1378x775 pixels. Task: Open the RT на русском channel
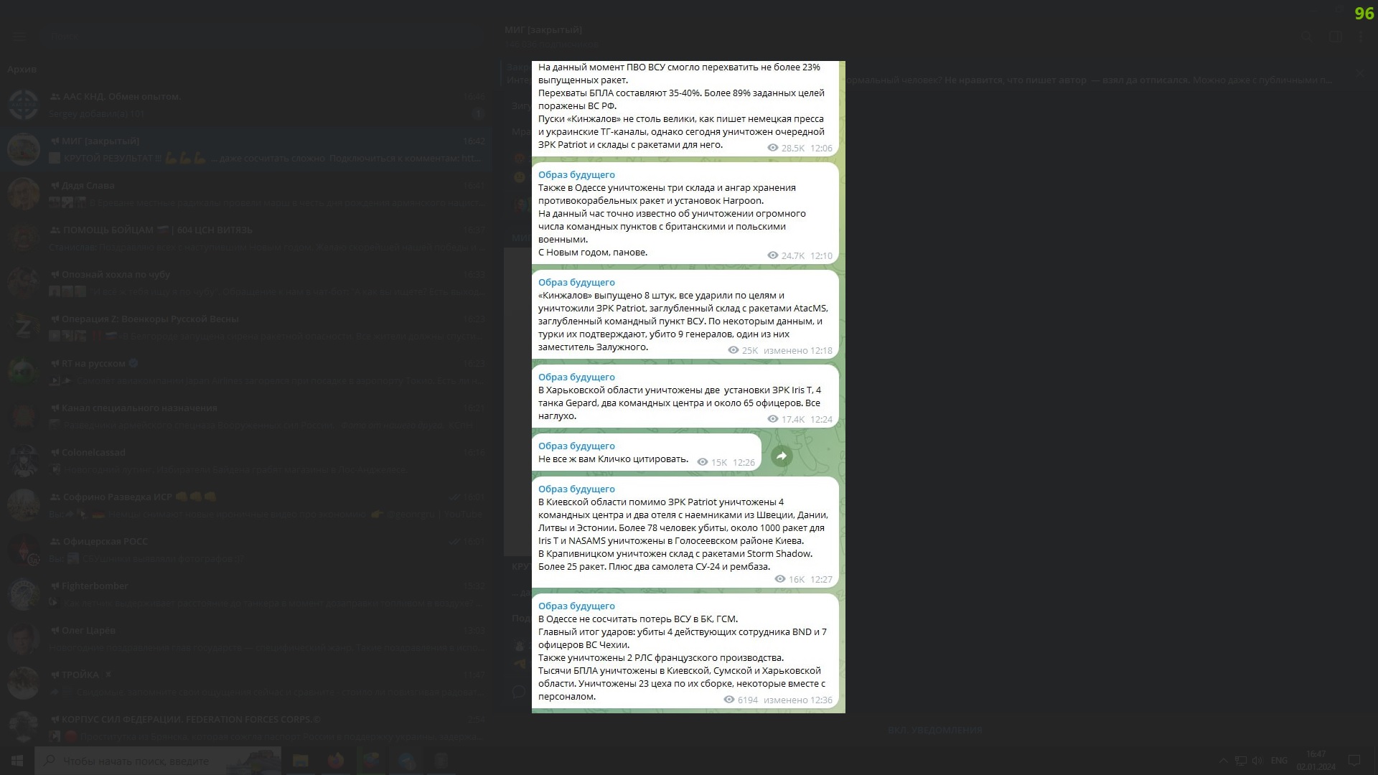pyautogui.click(x=245, y=372)
